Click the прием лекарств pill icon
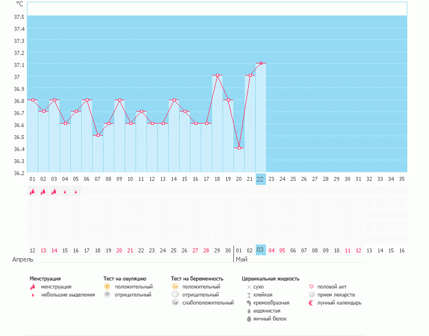The image size is (429, 336). pyautogui.click(x=311, y=294)
